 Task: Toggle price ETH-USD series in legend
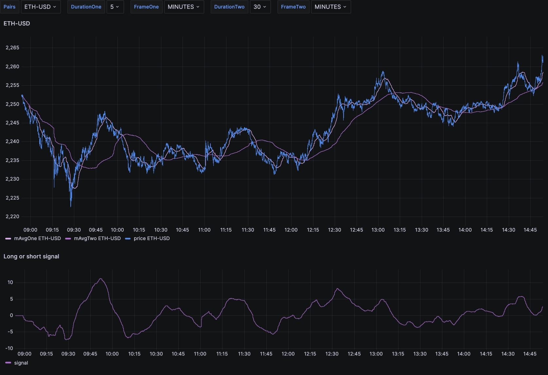[151, 238]
